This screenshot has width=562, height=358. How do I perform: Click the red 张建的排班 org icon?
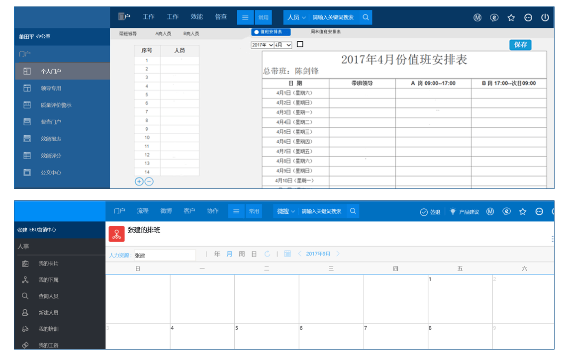[x=116, y=234]
